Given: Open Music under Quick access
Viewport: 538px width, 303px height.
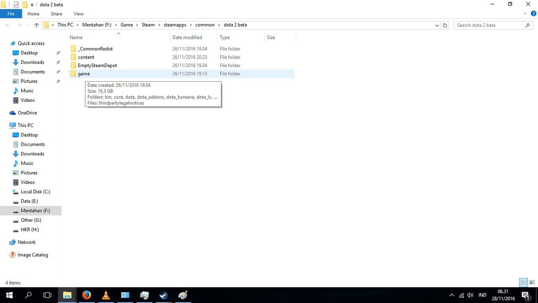Looking at the screenshot, I should (x=27, y=90).
